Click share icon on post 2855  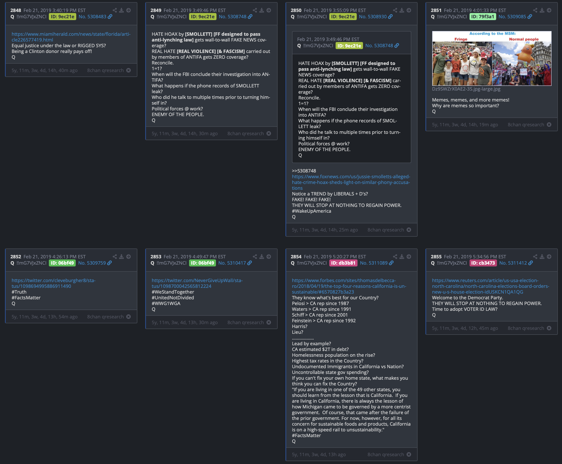click(x=535, y=257)
